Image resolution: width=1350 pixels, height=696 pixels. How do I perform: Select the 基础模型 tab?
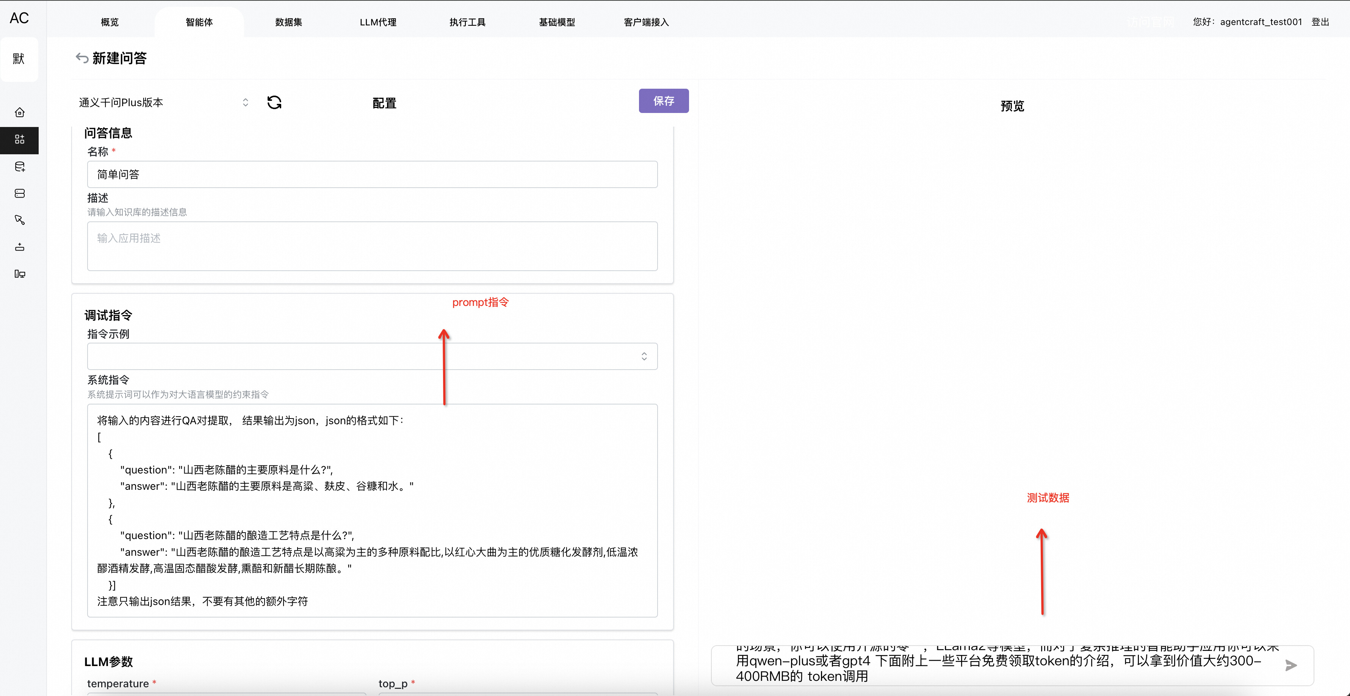(x=556, y=22)
